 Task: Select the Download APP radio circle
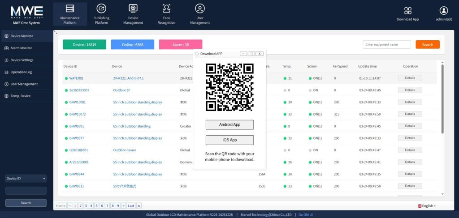click(197, 54)
